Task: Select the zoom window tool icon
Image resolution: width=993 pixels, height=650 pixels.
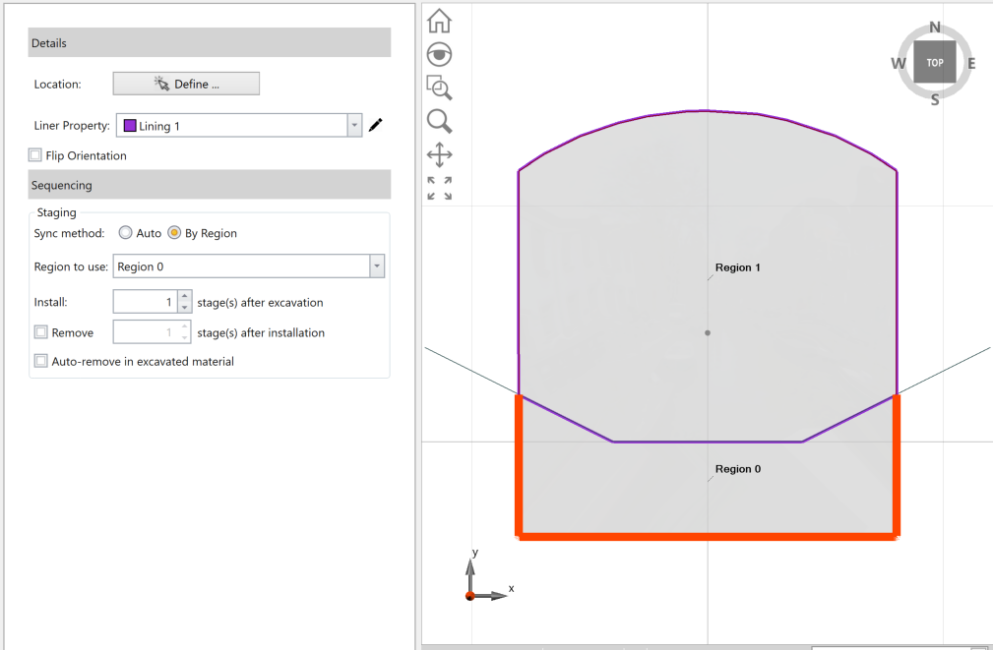Action: pyautogui.click(x=439, y=88)
